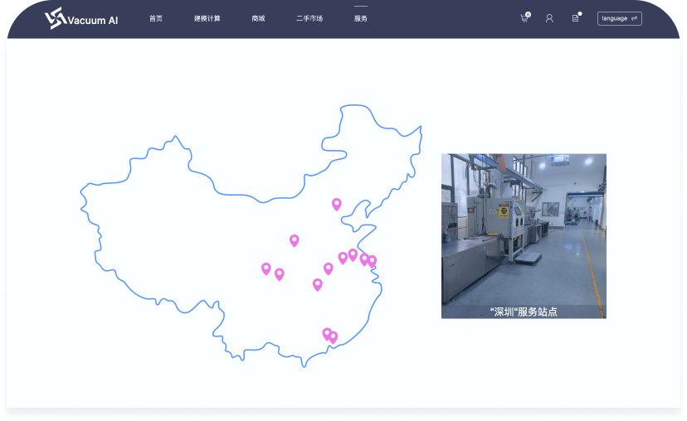The width and height of the screenshot is (687, 421).
Task: Select the Suzhou pin just left of Shanghai pin
Action: [x=363, y=259]
